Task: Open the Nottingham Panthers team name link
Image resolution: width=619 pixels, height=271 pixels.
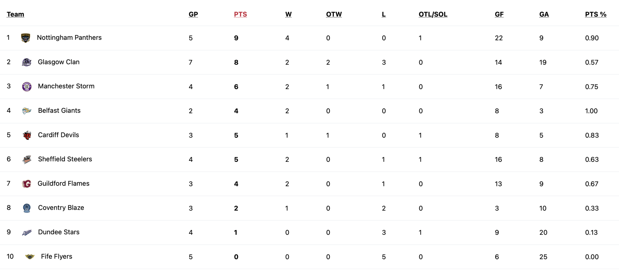Action: click(69, 38)
